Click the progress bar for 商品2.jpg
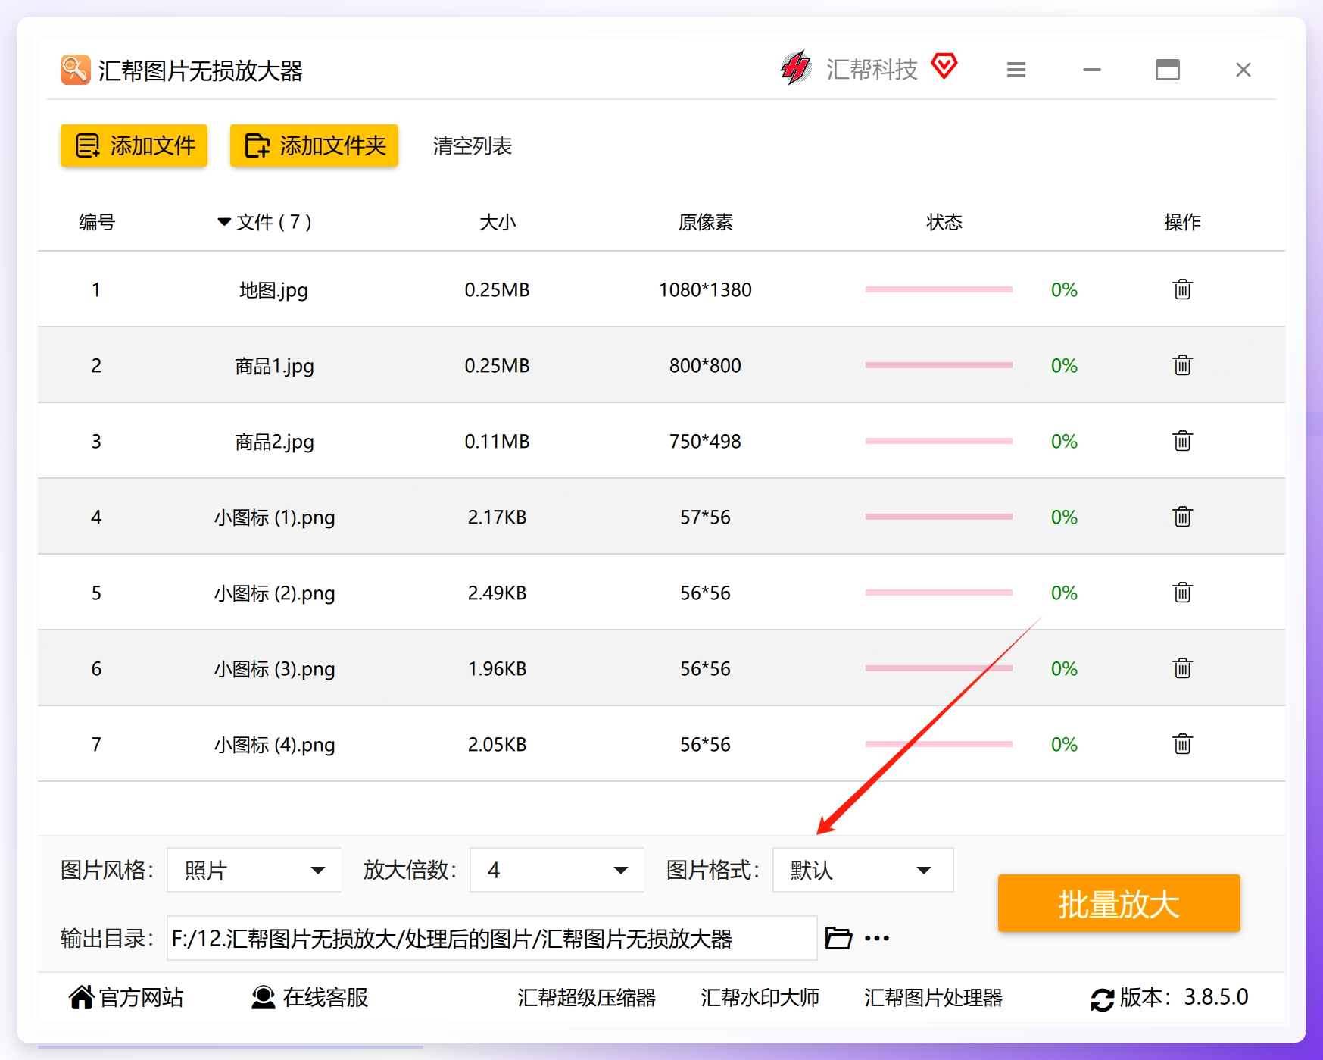This screenshot has height=1060, width=1323. 939,441
